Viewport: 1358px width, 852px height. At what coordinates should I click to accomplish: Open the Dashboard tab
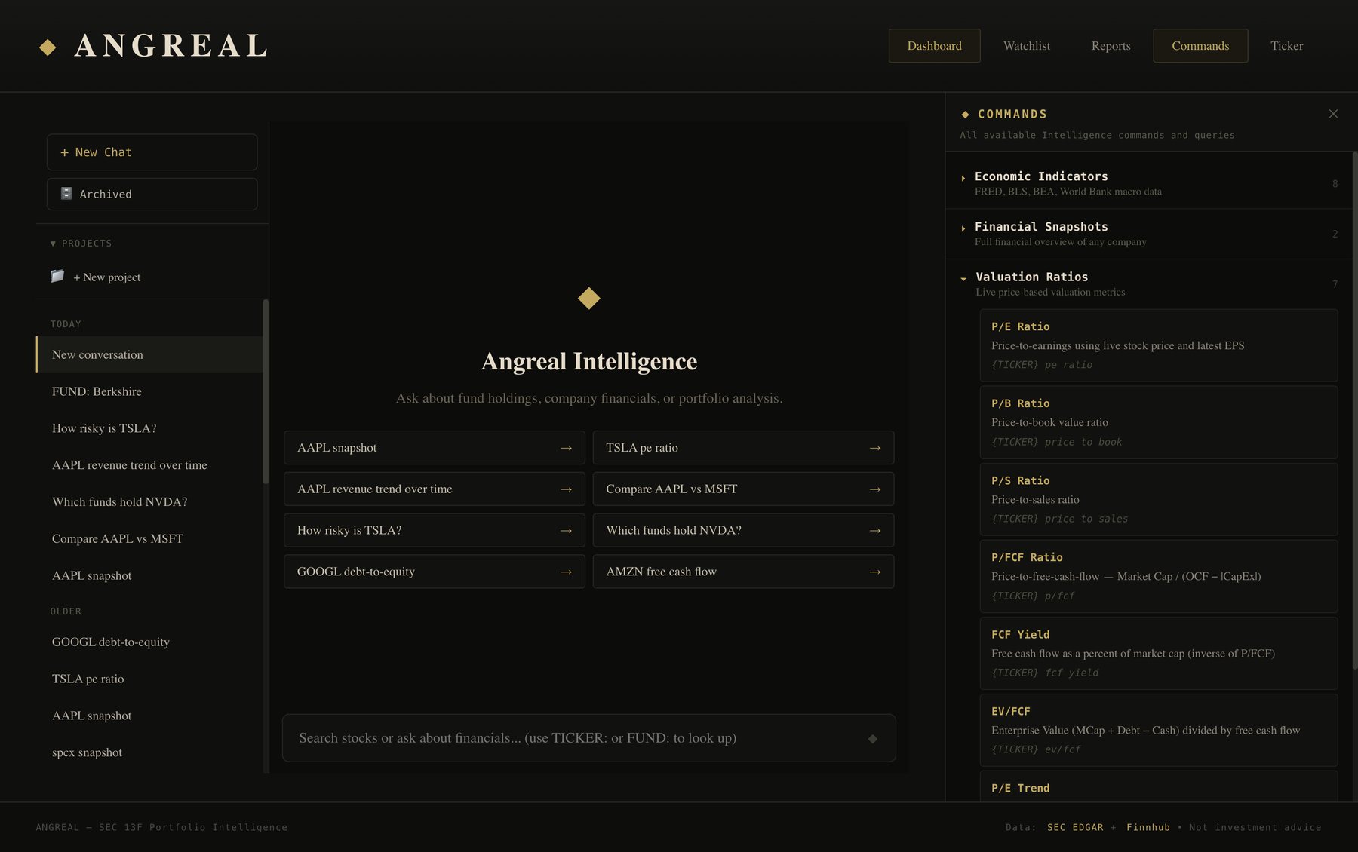click(x=934, y=46)
